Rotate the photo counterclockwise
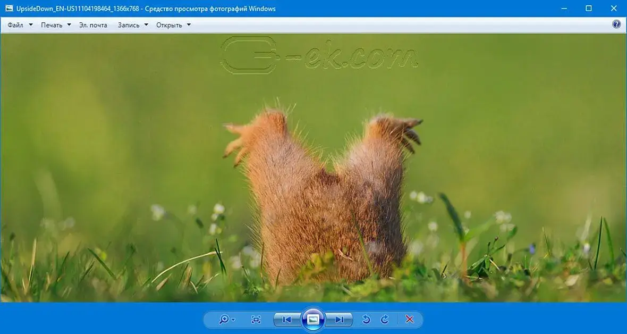 (366, 319)
